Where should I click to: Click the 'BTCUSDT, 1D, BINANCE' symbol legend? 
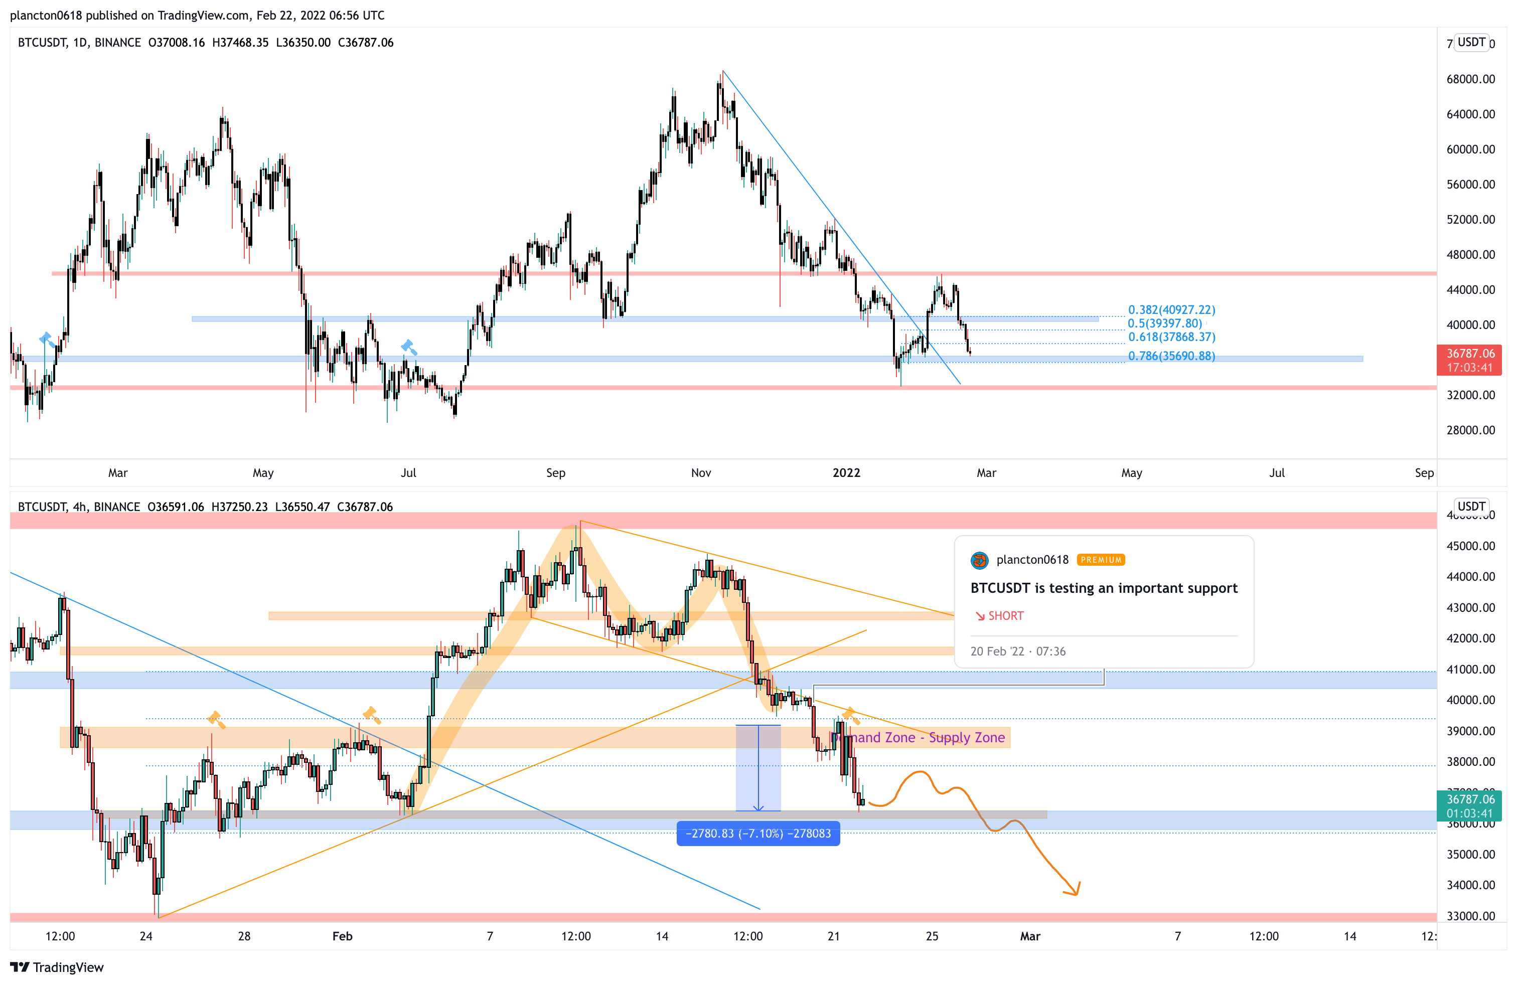(x=79, y=43)
